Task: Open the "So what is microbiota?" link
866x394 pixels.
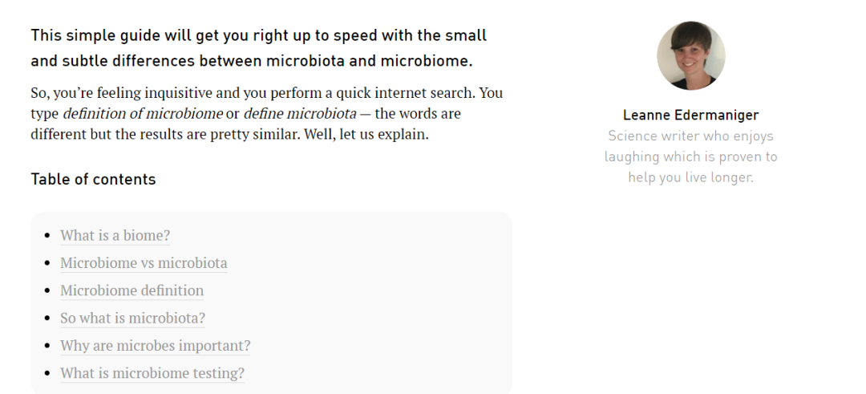Action: pyautogui.click(x=132, y=319)
